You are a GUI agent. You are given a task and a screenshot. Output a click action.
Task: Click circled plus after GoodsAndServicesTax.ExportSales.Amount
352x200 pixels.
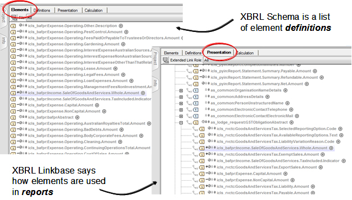(x=321, y=167)
